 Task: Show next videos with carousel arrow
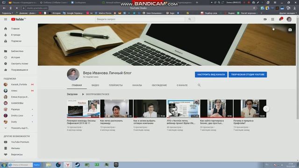[x=266, y=109]
